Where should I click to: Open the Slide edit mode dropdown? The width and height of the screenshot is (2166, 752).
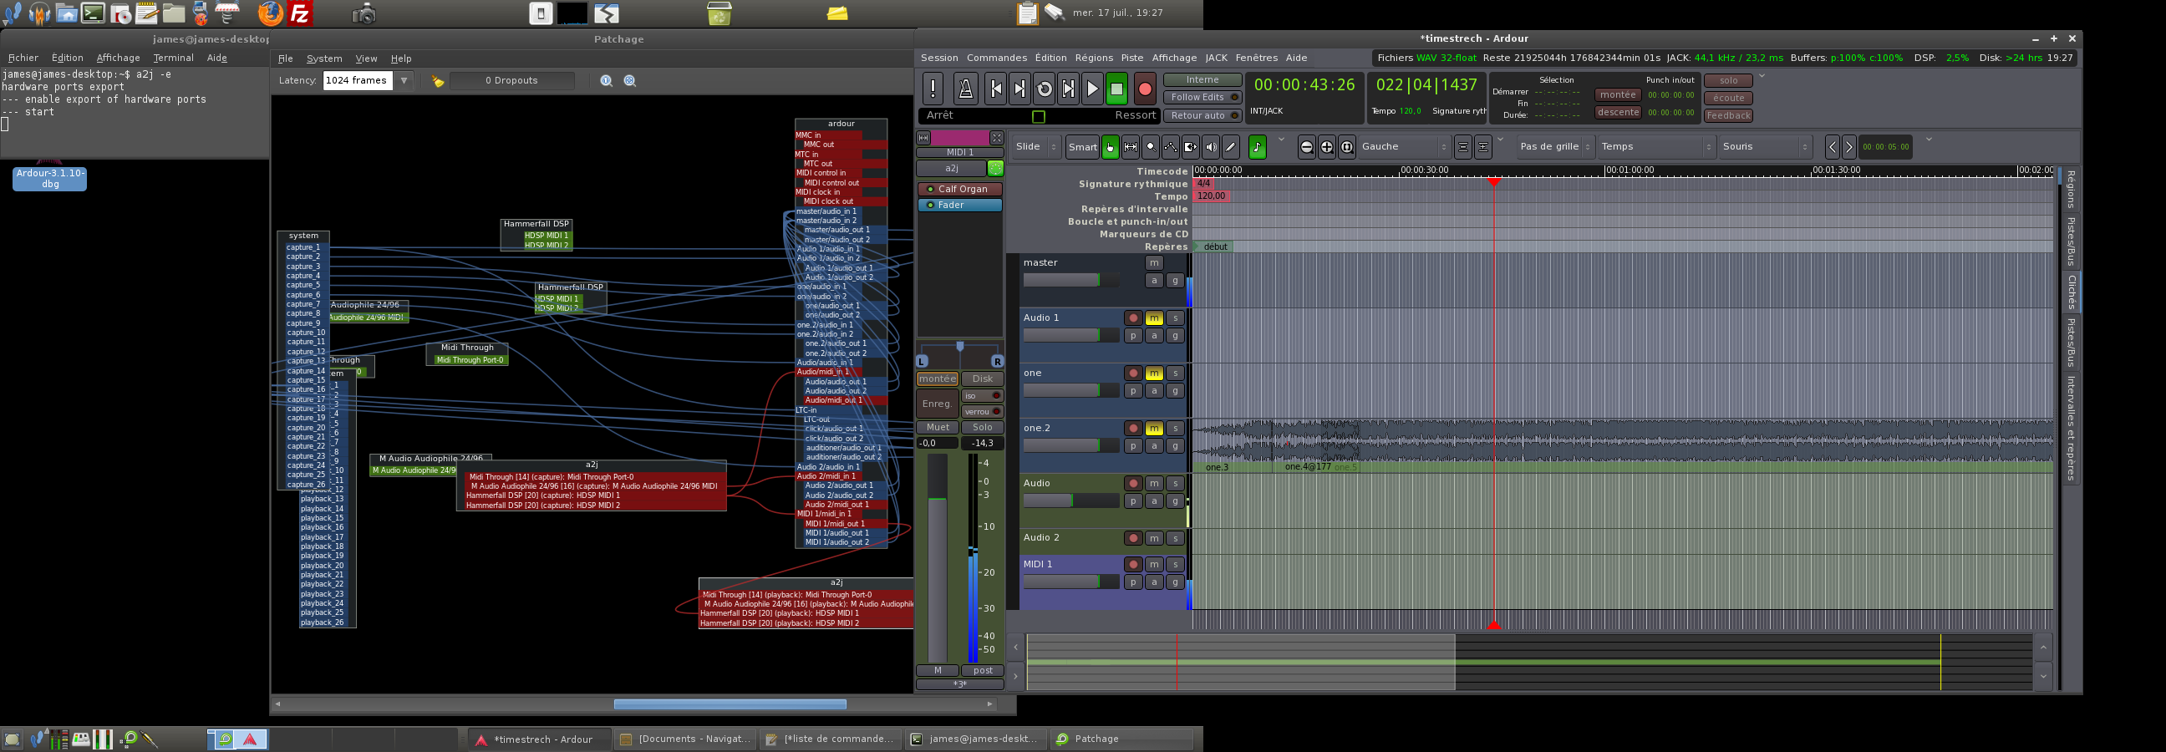(x=1036, y=147)
